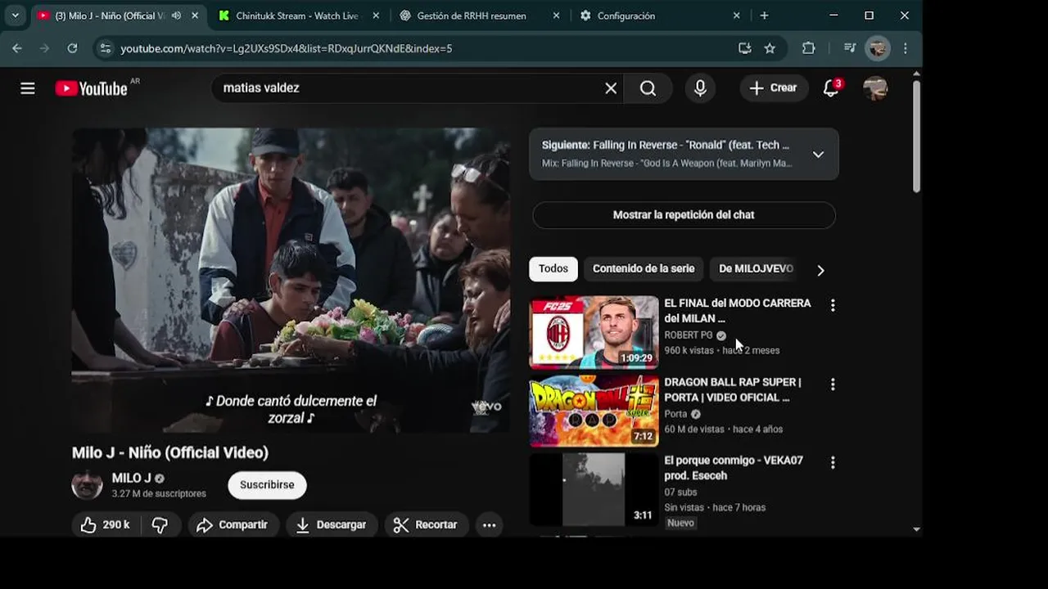Image resolution: width=1048 pixels, height=589 pixels.
Task: Open media controls icon in Chrome toolbar
Action: pos(850,48)
